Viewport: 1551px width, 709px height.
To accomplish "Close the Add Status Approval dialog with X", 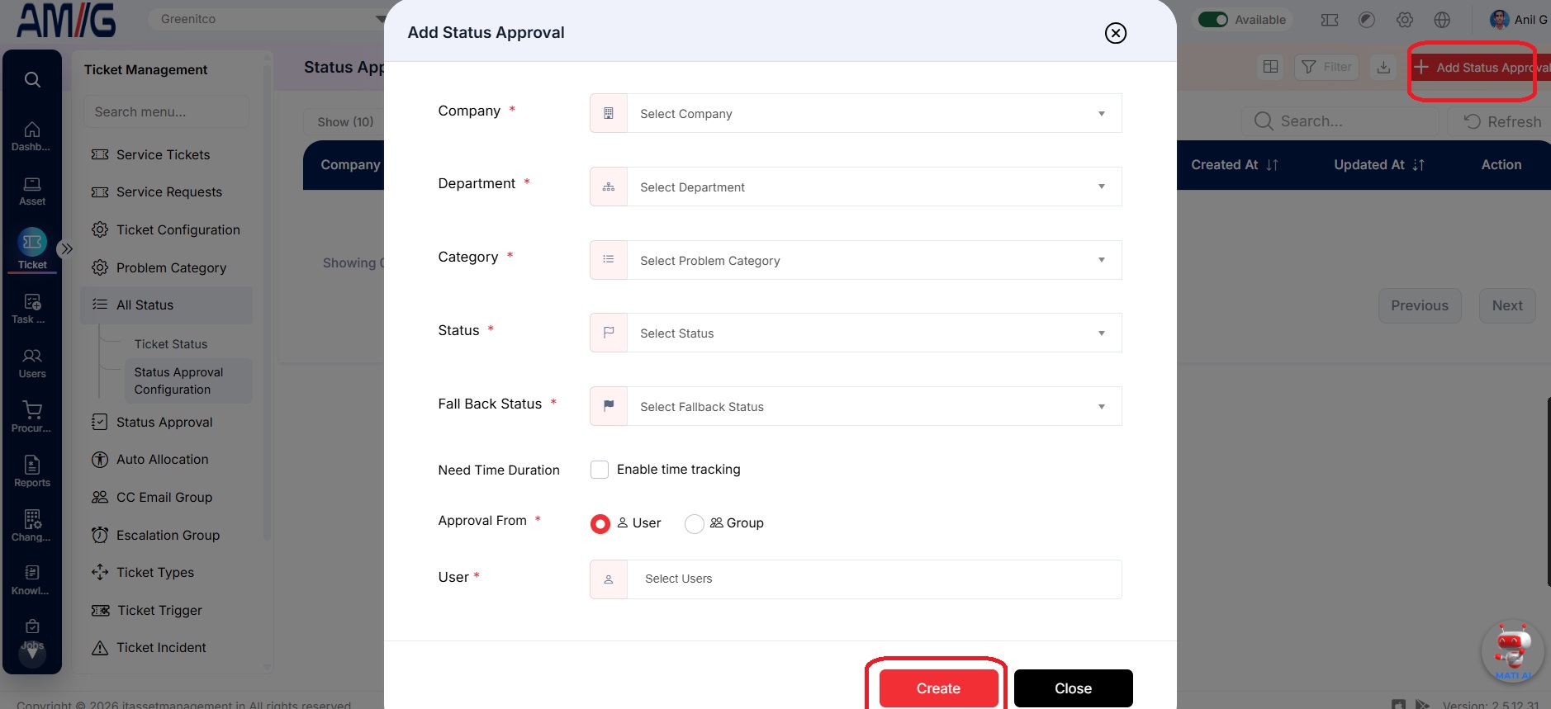I will tap(1116, 33).
